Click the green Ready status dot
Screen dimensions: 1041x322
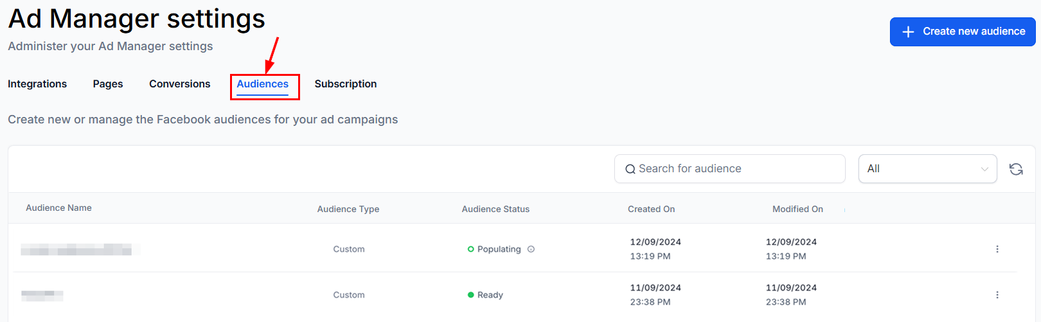pos(471,295)
